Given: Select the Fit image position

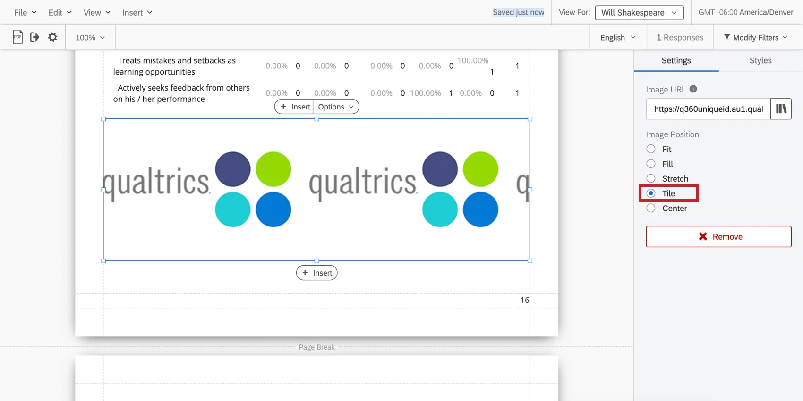Looking at the screenshot, I should [x=651, y=149].
